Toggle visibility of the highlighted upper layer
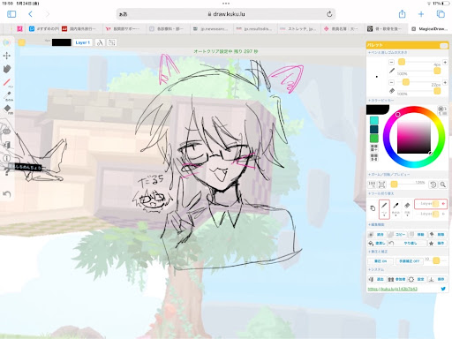The height and width of the screenshot is (339, 452). click(443, 204)
